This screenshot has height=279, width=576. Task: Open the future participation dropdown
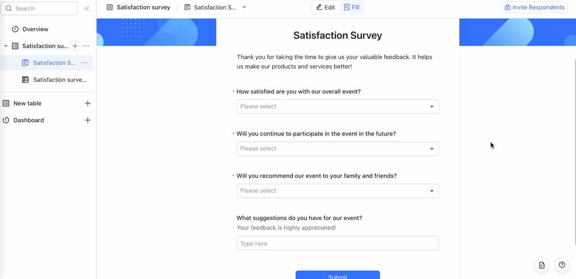337,149
